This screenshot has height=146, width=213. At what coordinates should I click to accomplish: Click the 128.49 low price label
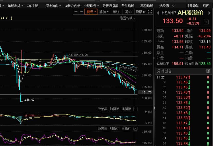(30, 100)
